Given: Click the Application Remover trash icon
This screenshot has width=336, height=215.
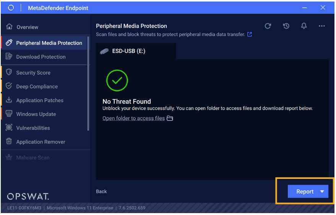Looking at the screenshot, I should pos(9,141).
